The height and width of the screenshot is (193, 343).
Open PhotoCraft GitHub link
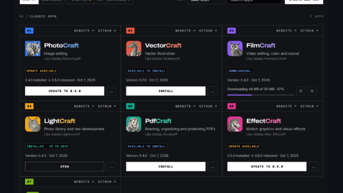107,31
